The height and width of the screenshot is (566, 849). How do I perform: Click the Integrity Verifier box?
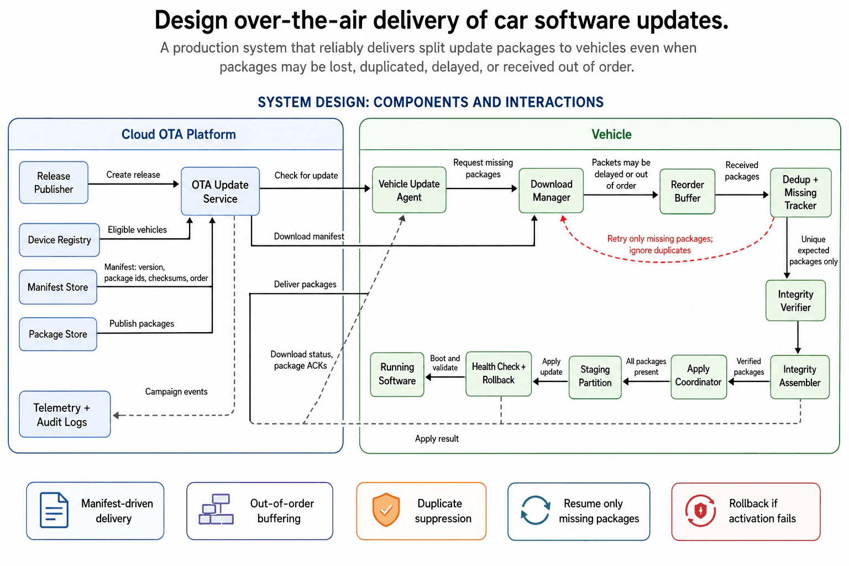click(795, 301)
